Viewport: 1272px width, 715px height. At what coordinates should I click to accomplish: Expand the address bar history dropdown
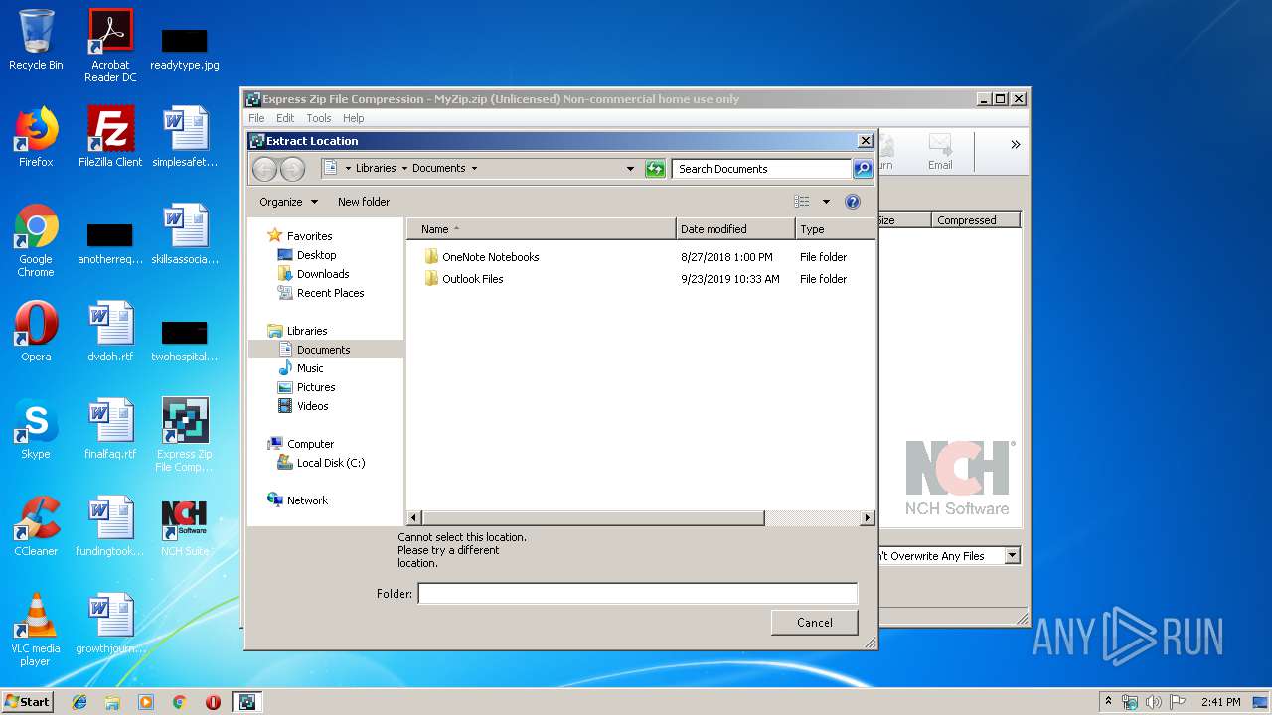pyautogui.click(x=630, y=169)
